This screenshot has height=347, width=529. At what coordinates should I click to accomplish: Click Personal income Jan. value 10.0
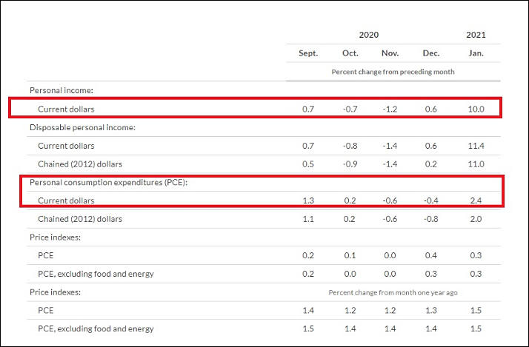(x=476, y=110)
